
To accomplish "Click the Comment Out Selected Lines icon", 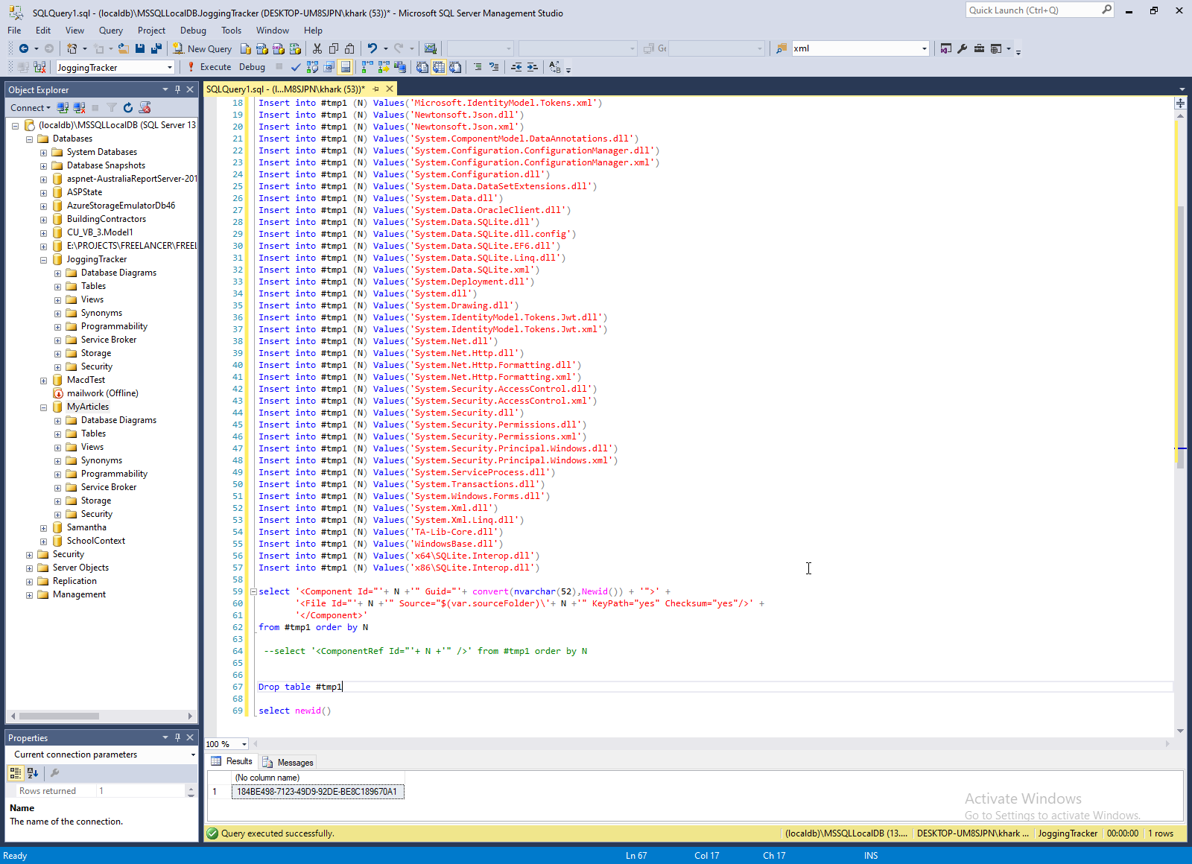I will pos(478,67).
